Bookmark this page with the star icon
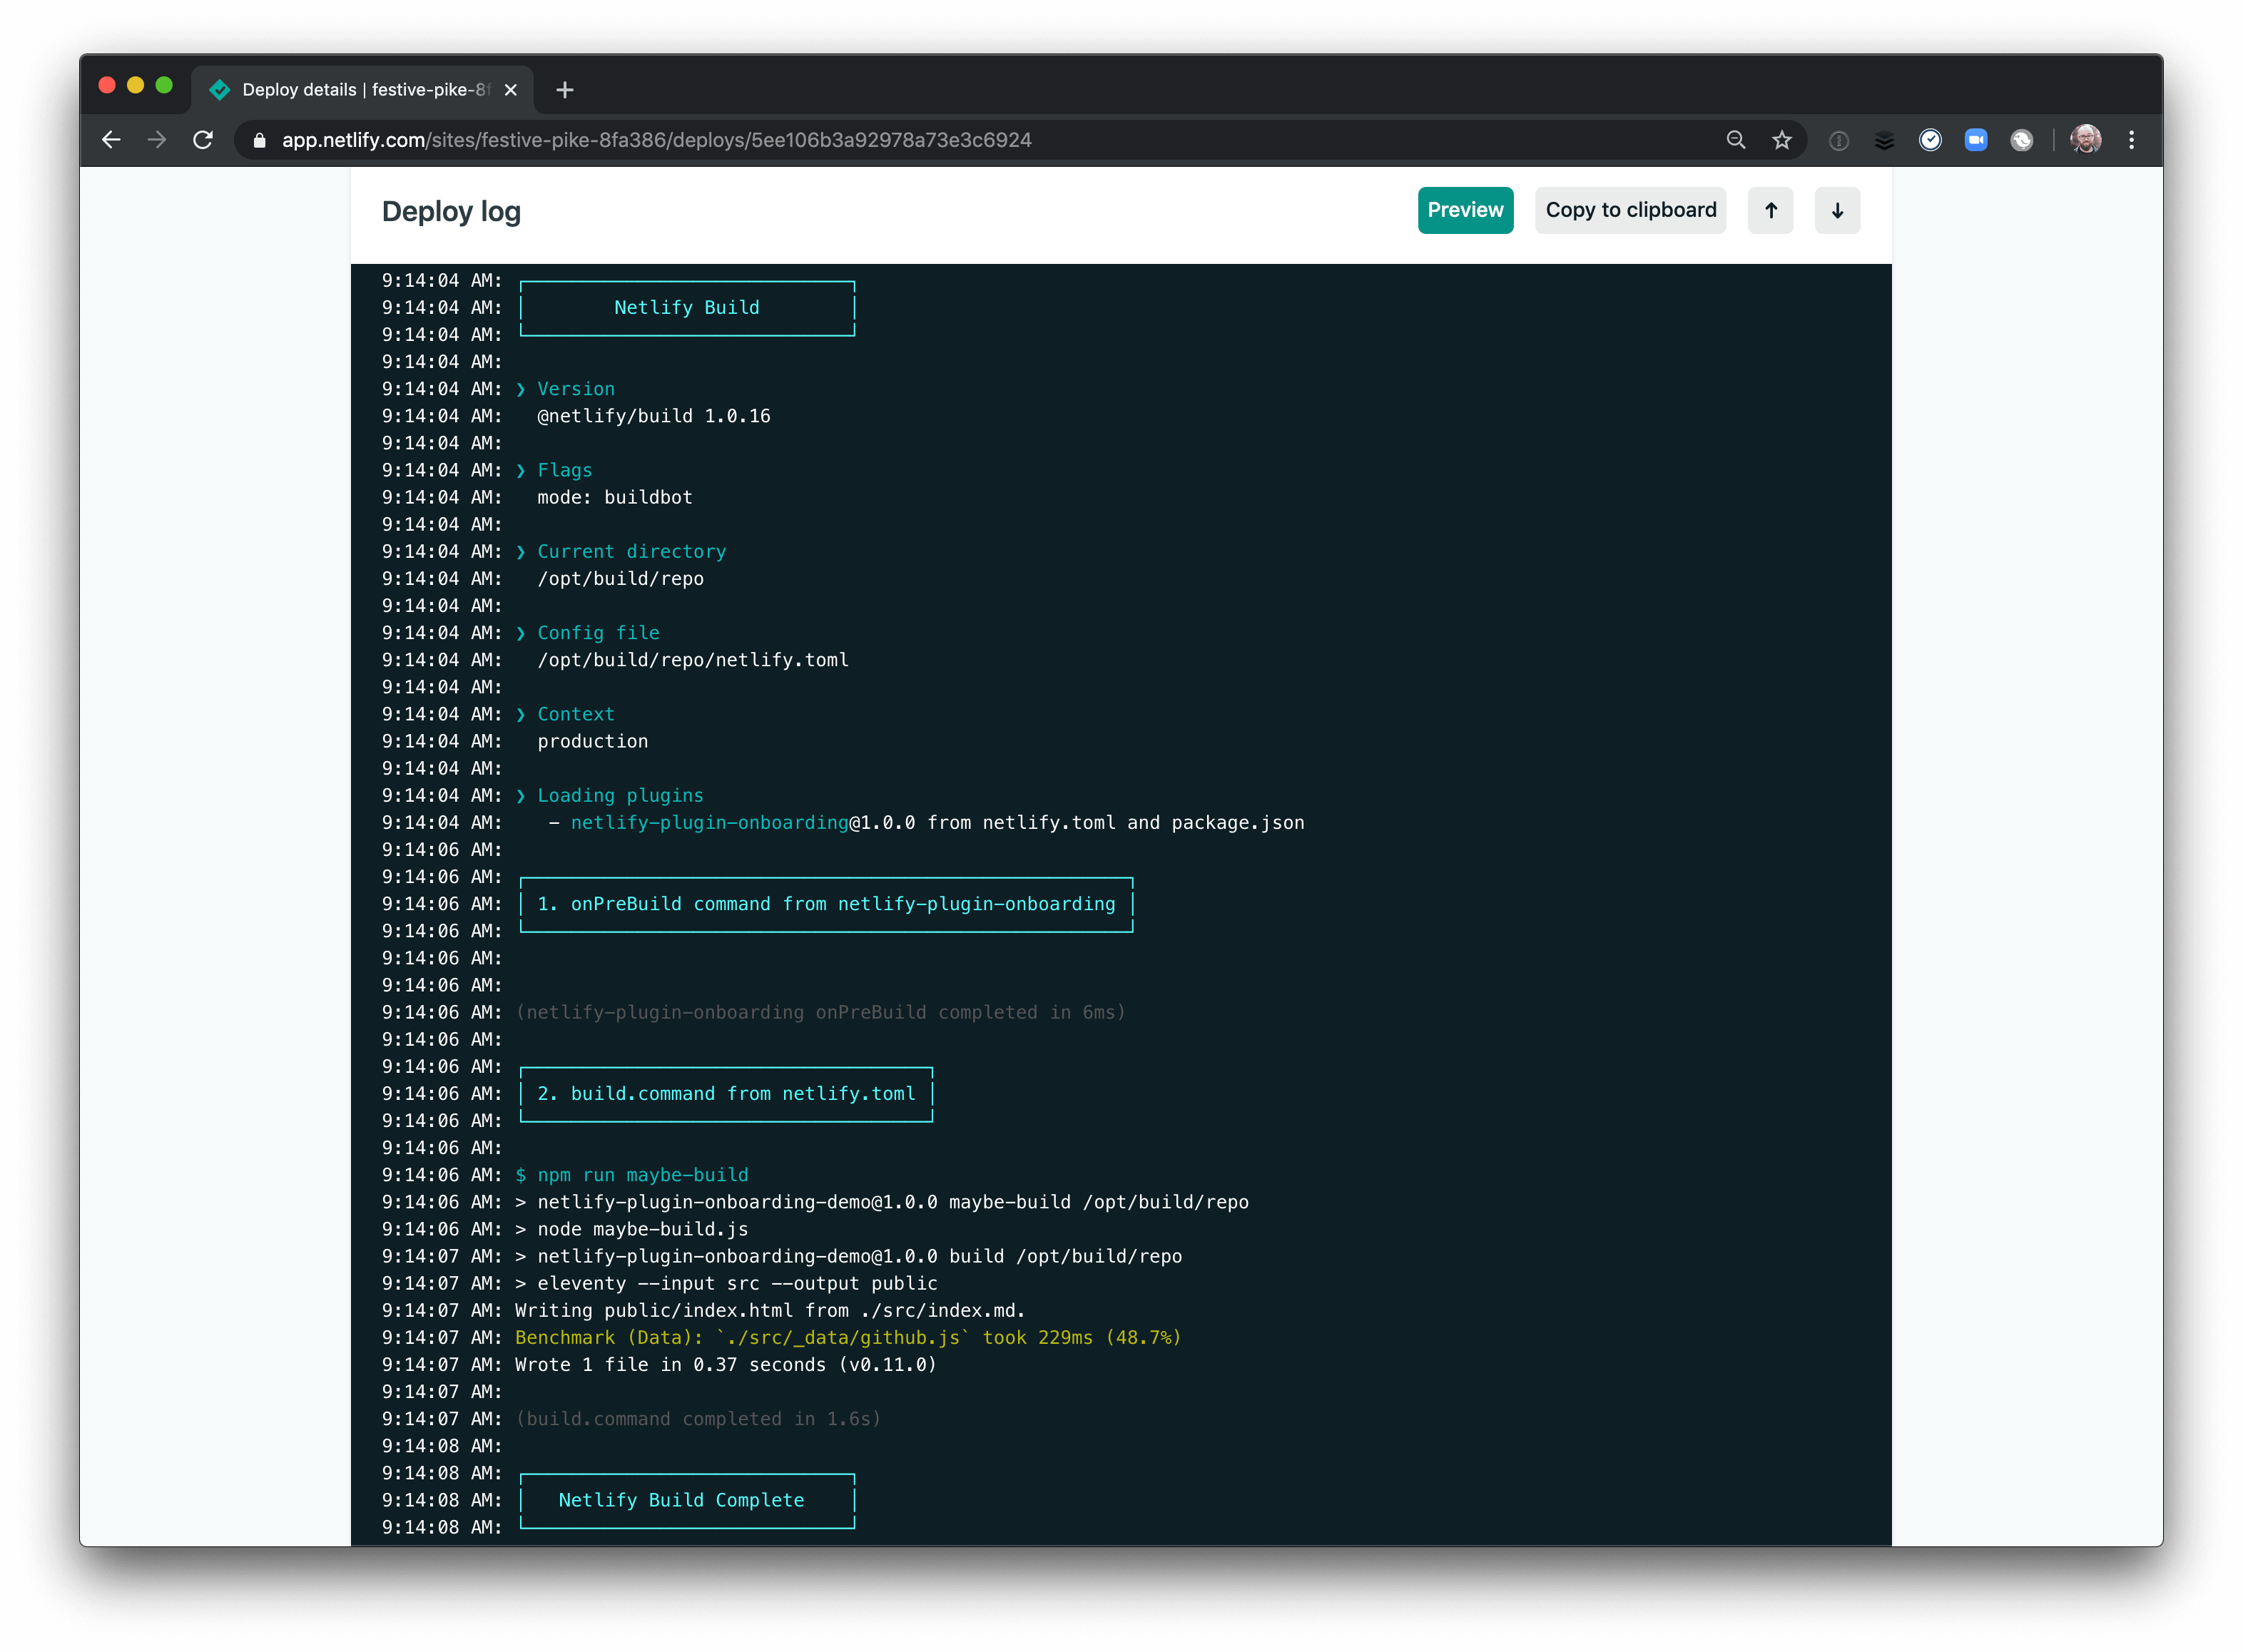2243x1652 pixels. (1783, 140)
